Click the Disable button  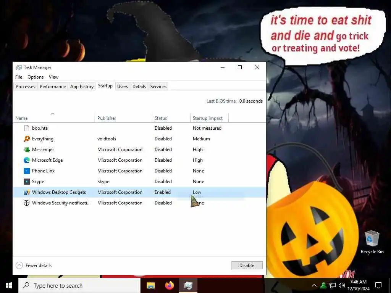coord(247,266)
